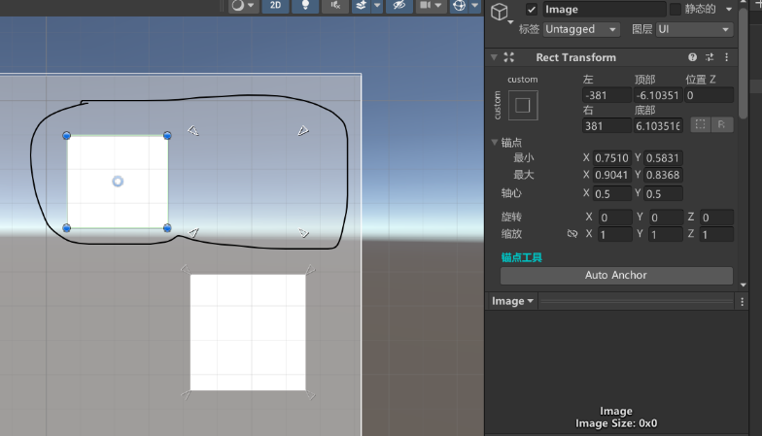This screenshot has width=762, height=436.
Task: Select the bottom-right blue resize handle
Action: pos(167,227)
